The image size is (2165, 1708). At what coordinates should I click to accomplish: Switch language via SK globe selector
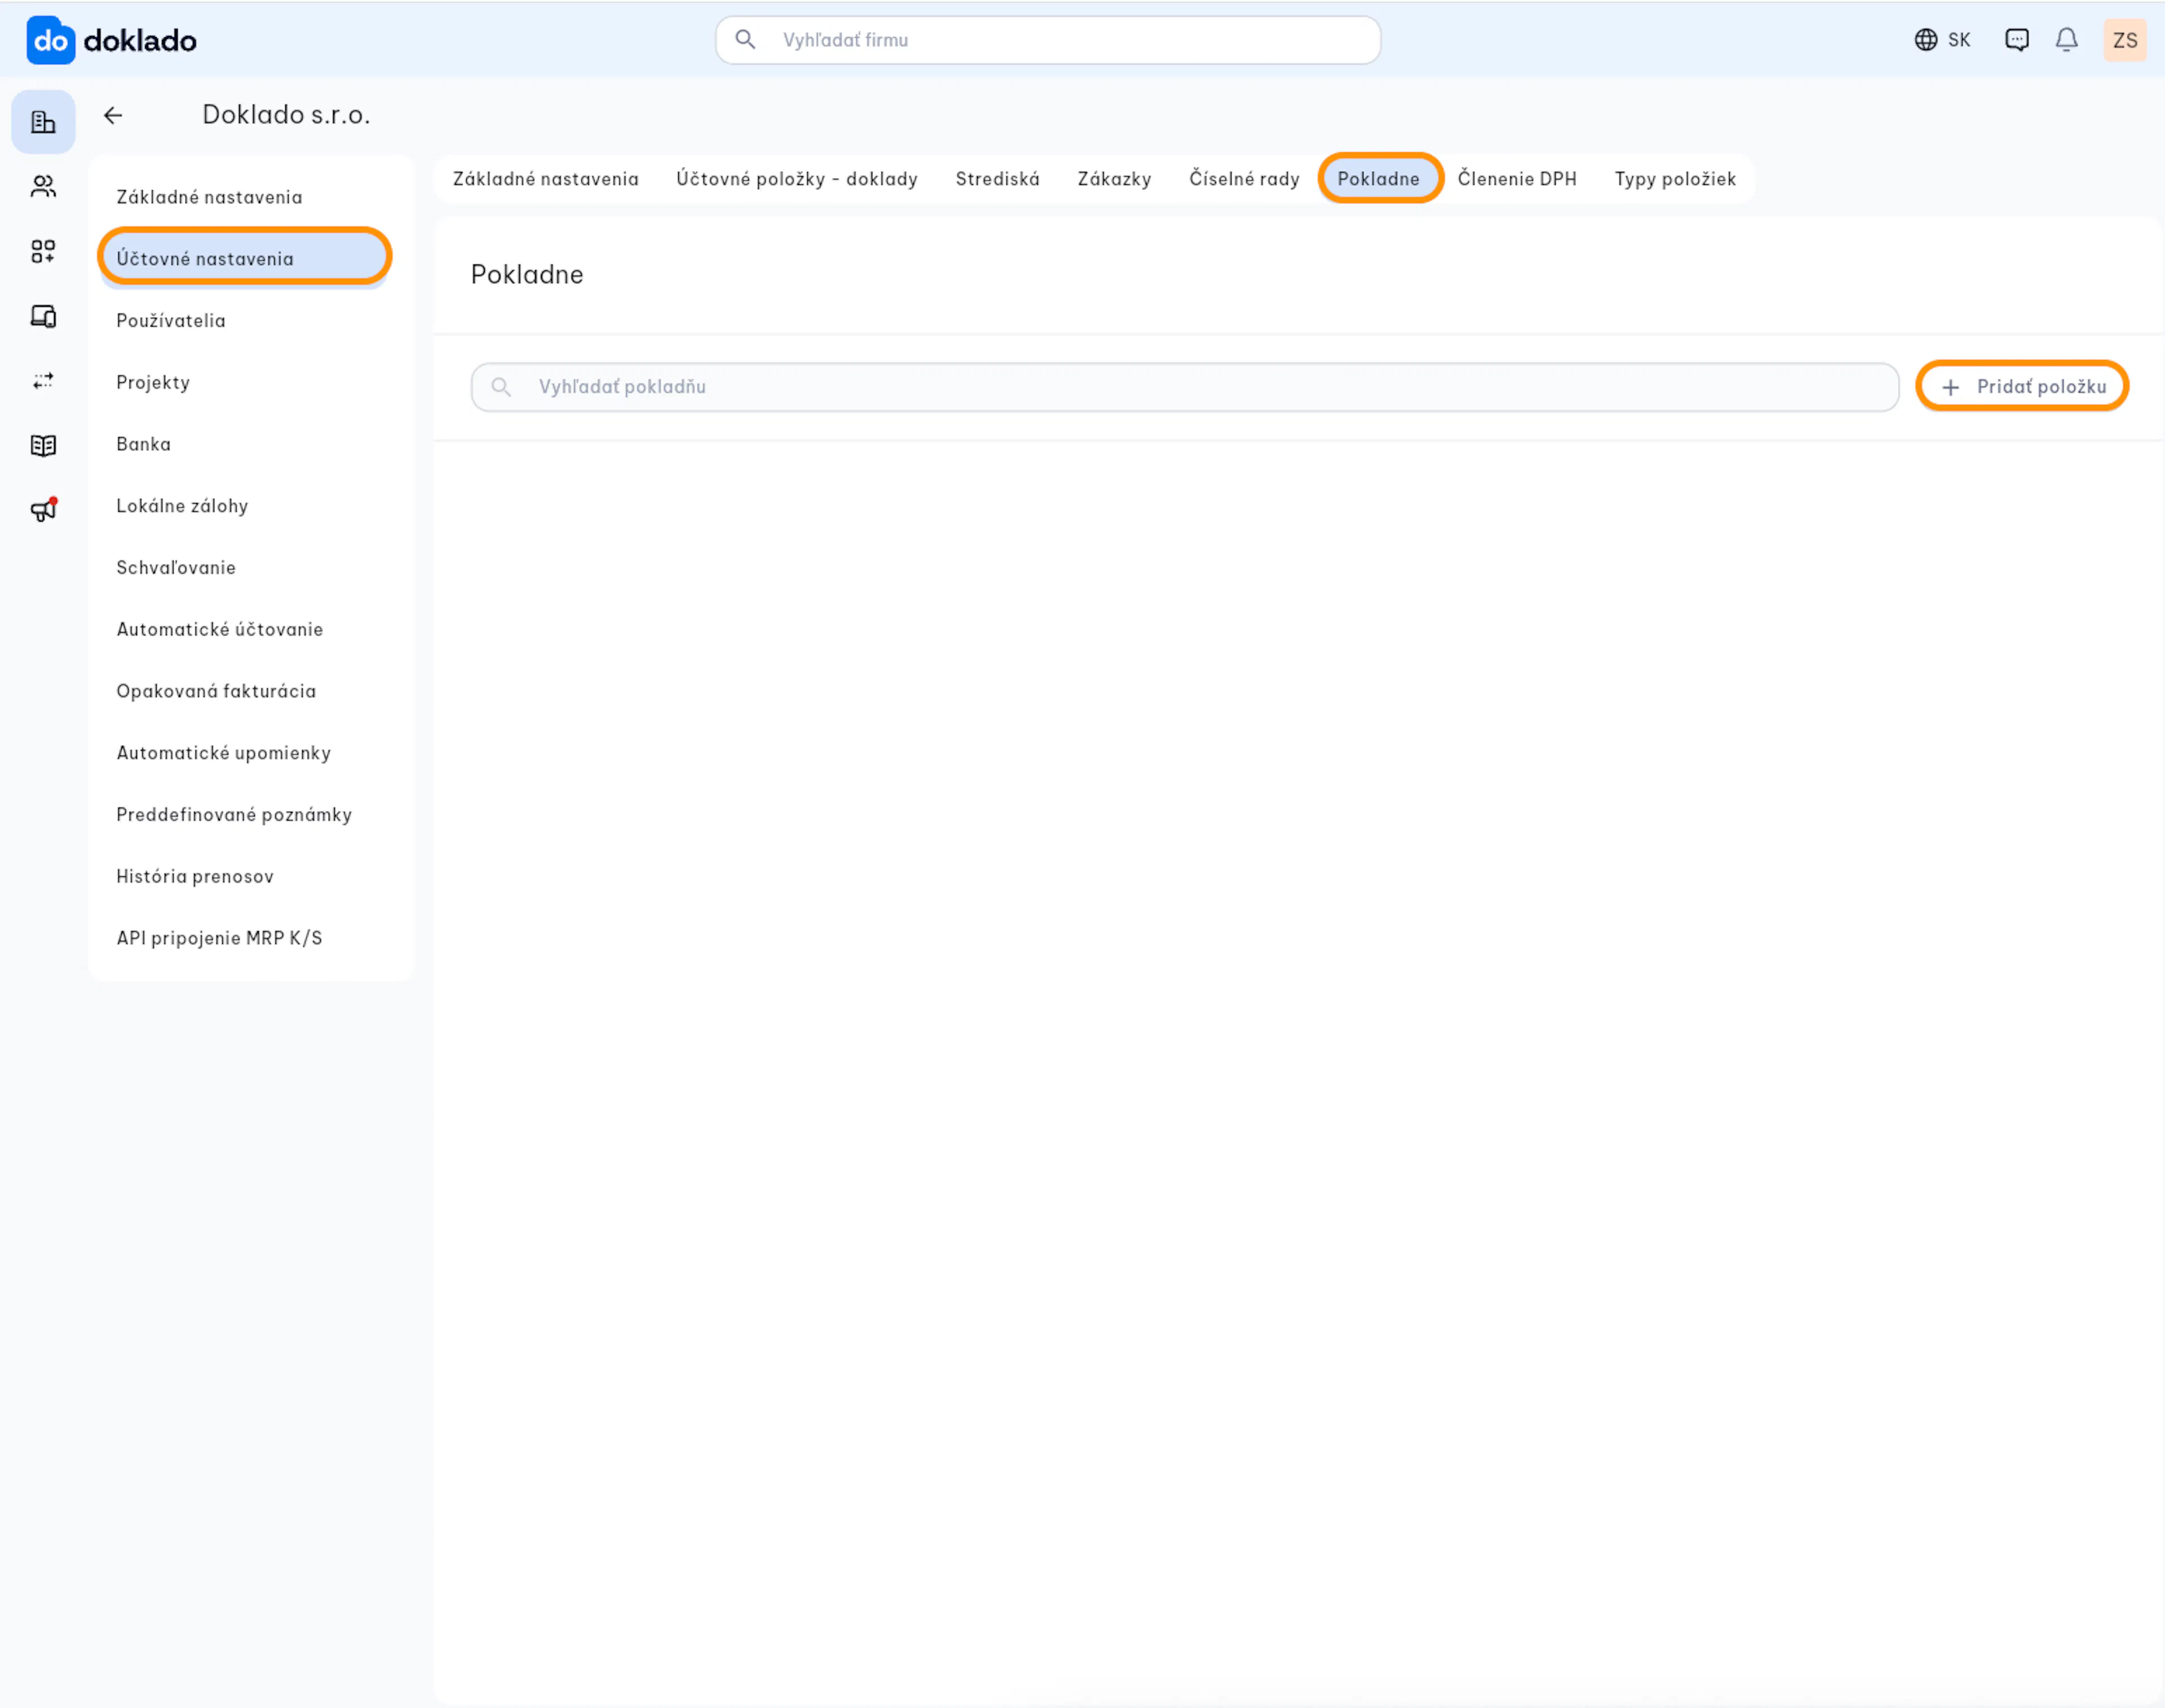1942,40
